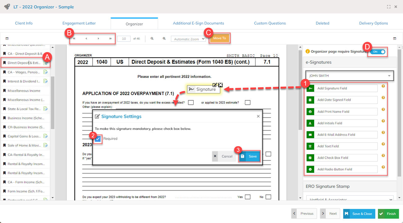Turn off Organizer page require Signature toggle
This screenshot has height=223, width=403.
tap(377, 52)
